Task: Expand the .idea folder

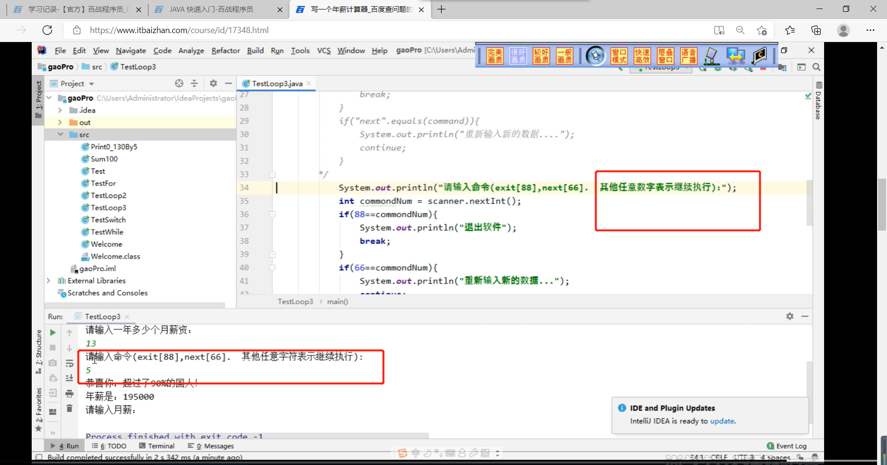Action: (x=60, y=110)
